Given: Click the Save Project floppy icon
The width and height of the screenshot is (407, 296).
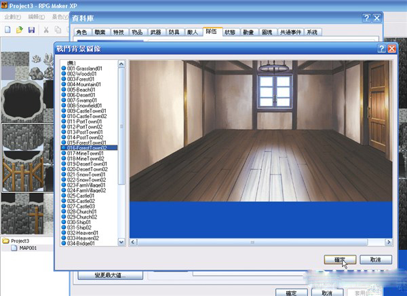Looking at the screenshot, I should coord(31,30).
